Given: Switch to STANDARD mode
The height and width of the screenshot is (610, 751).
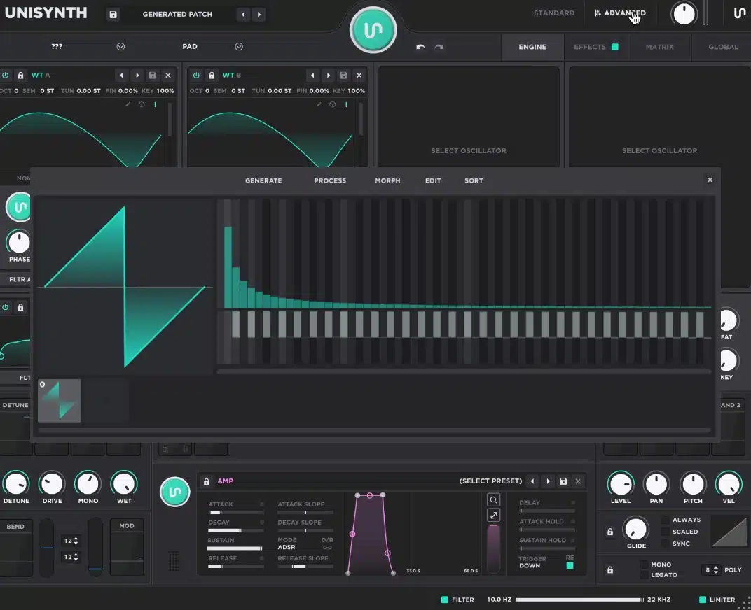Looking at the screenshot, I should coord(554,13).
